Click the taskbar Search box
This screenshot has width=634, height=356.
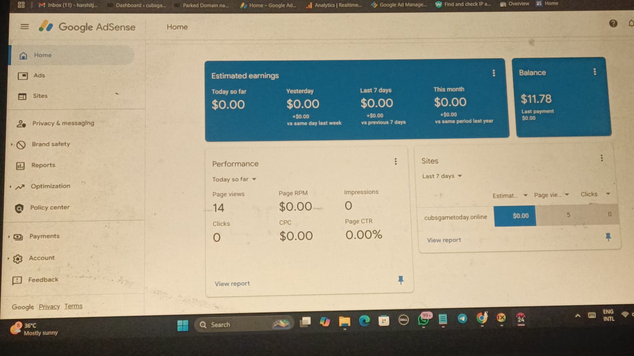coord(245,324)
